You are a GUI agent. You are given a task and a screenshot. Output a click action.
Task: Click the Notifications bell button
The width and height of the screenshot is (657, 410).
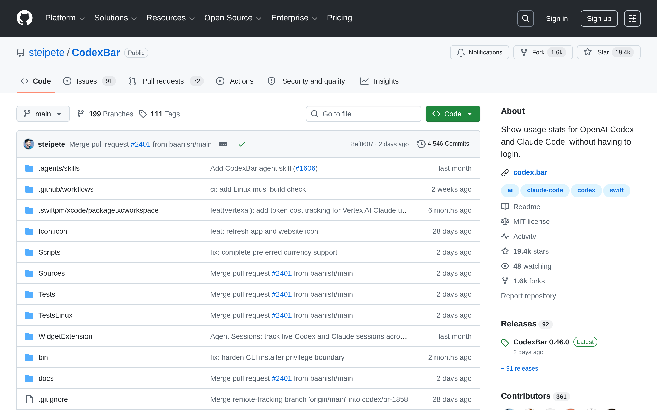[479, 52]
